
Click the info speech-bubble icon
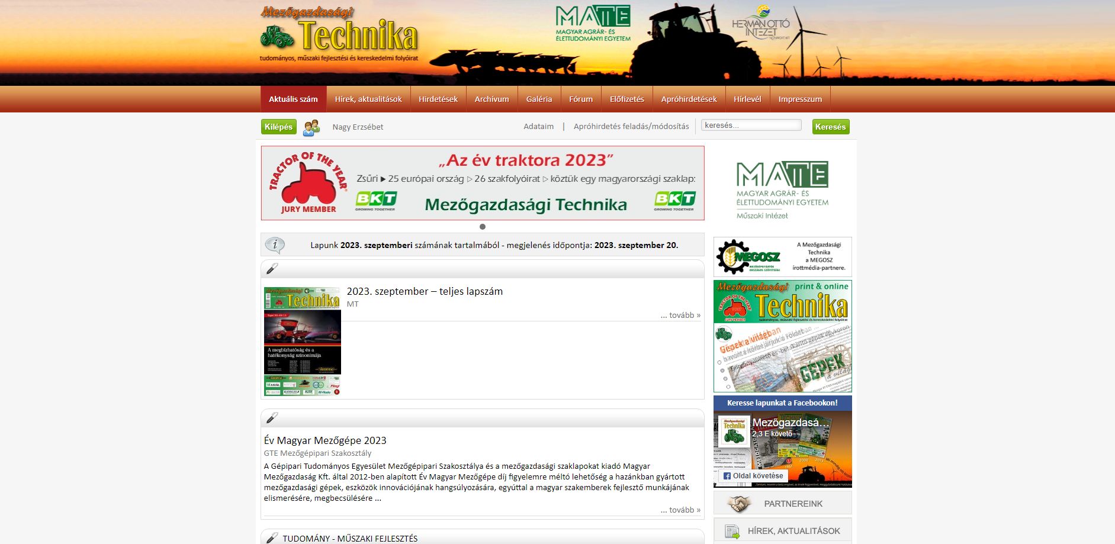click(275, 245)
